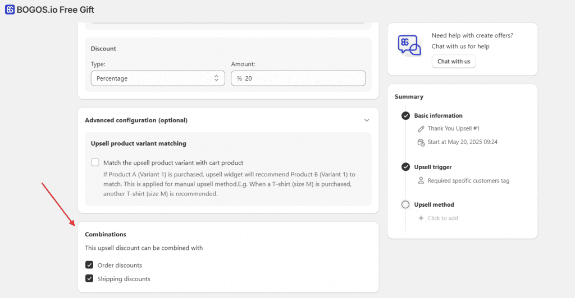Select Basic information step in Summary
Image resolution: width=575 pixels, height=298 pixels.
[x=438, y=116]
